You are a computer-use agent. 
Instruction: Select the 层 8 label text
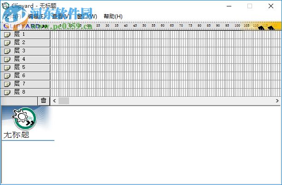pos(20,92)
